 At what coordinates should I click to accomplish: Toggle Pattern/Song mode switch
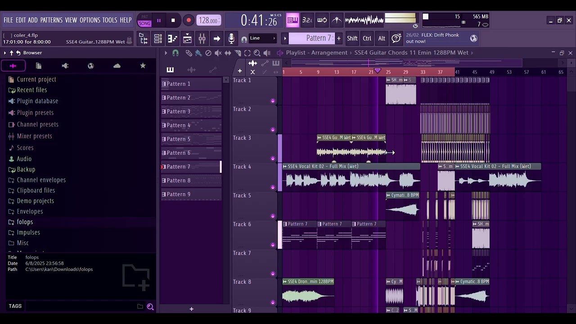(144, 20)
